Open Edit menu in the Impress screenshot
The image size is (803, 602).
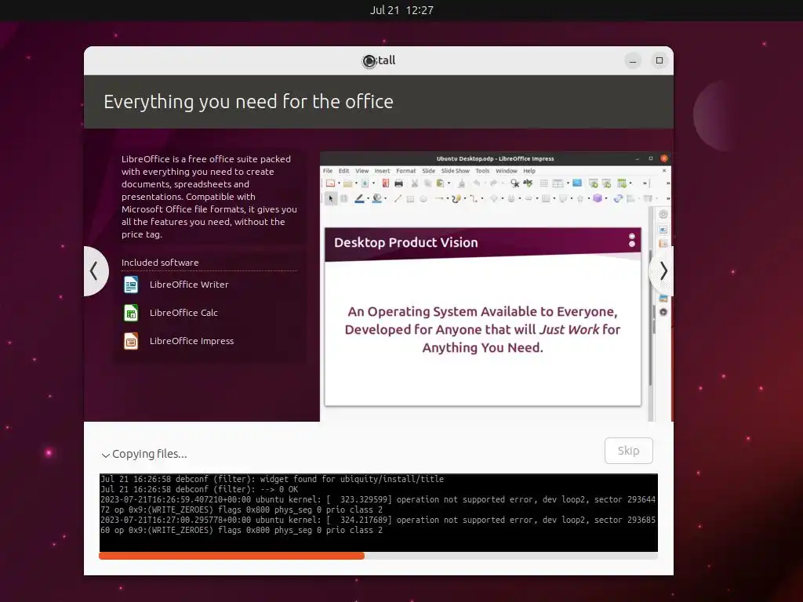pyautogui.click(x=343, y=171)
